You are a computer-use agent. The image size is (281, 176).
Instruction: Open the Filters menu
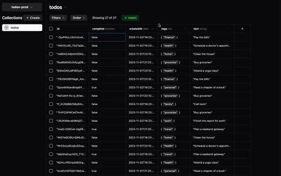point(58,18)
